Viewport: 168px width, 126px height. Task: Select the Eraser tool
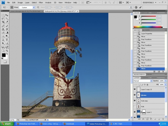(x=3, y=33)
